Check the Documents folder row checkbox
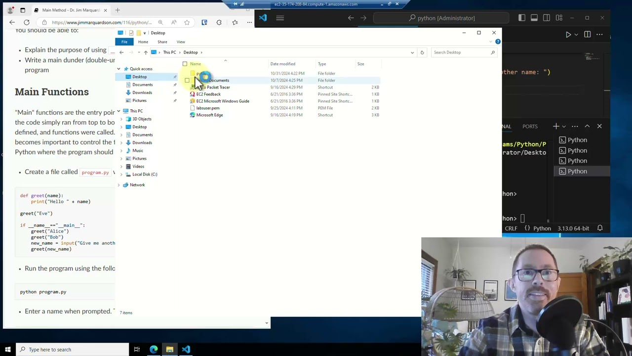The image size is (632, 356). 187,80
